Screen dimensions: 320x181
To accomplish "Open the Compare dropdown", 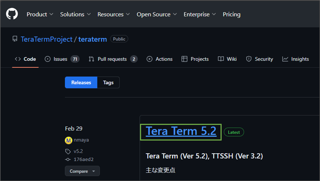I will pyautogui.click(x=82, y=171).
